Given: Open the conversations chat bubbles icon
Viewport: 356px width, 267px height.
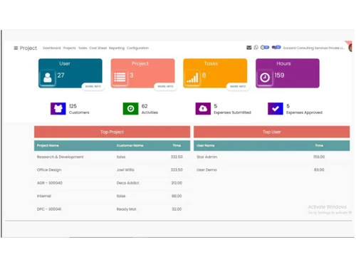Looking at the screenshot, I should (276, 48).
